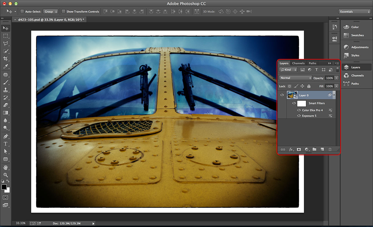Switch to the Channels tab

point(298,63)
